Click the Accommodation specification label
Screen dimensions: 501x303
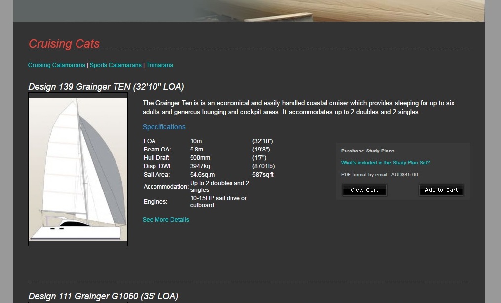pyautogui.click(x=165, y=187)
